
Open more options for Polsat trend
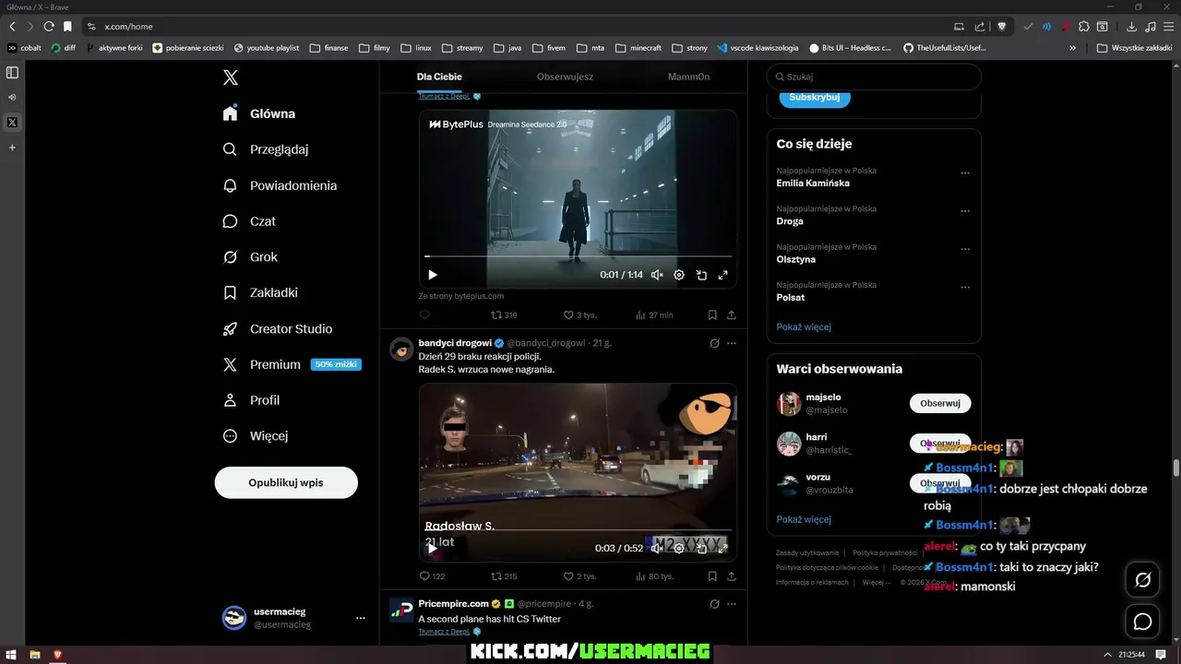[x=965, y=288]
